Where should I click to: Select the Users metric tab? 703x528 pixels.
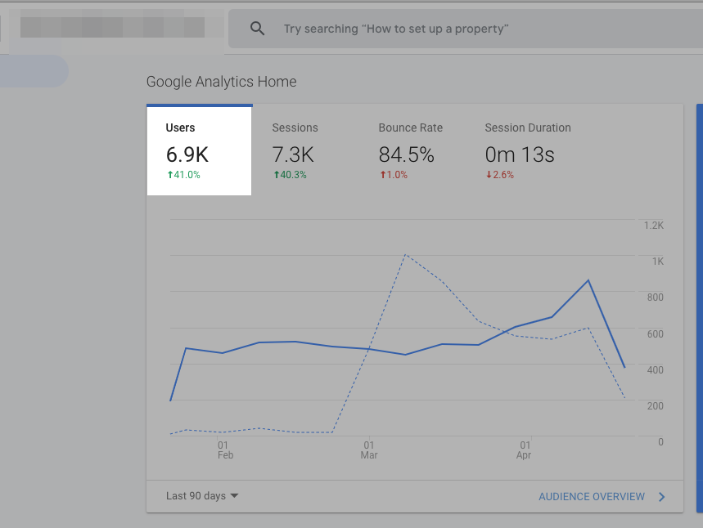(x=200, y=150)
